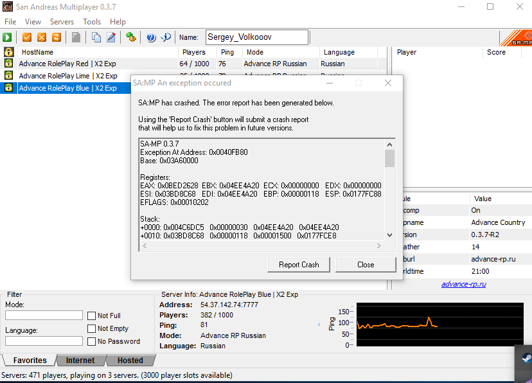Screen dimensions: 532x383
Task: Select the Advance RolePlay Red server row
Action: [193, 64]
